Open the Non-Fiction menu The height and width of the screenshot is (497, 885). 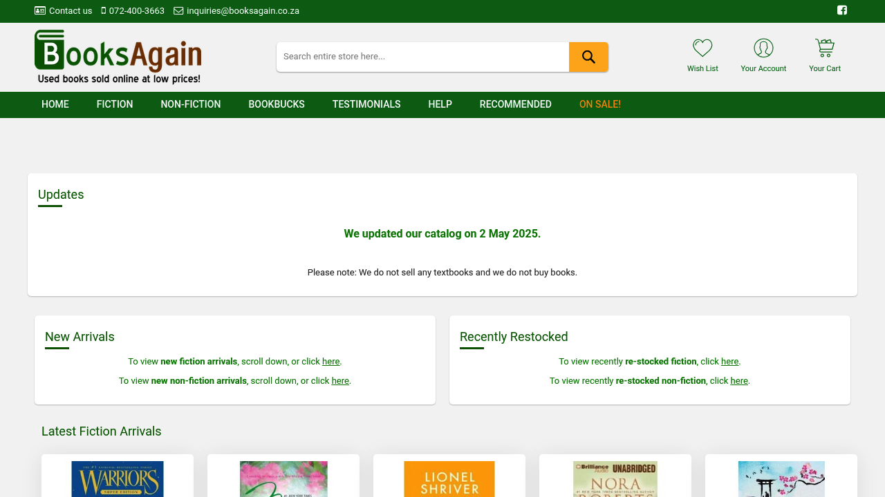191,105
